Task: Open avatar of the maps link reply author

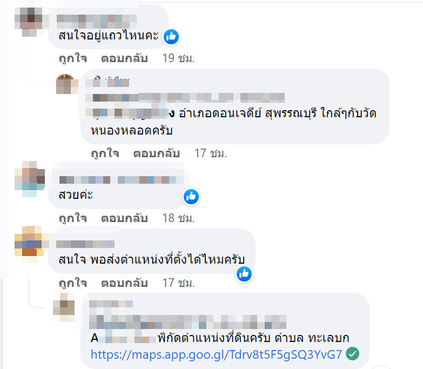Action: 64,307
